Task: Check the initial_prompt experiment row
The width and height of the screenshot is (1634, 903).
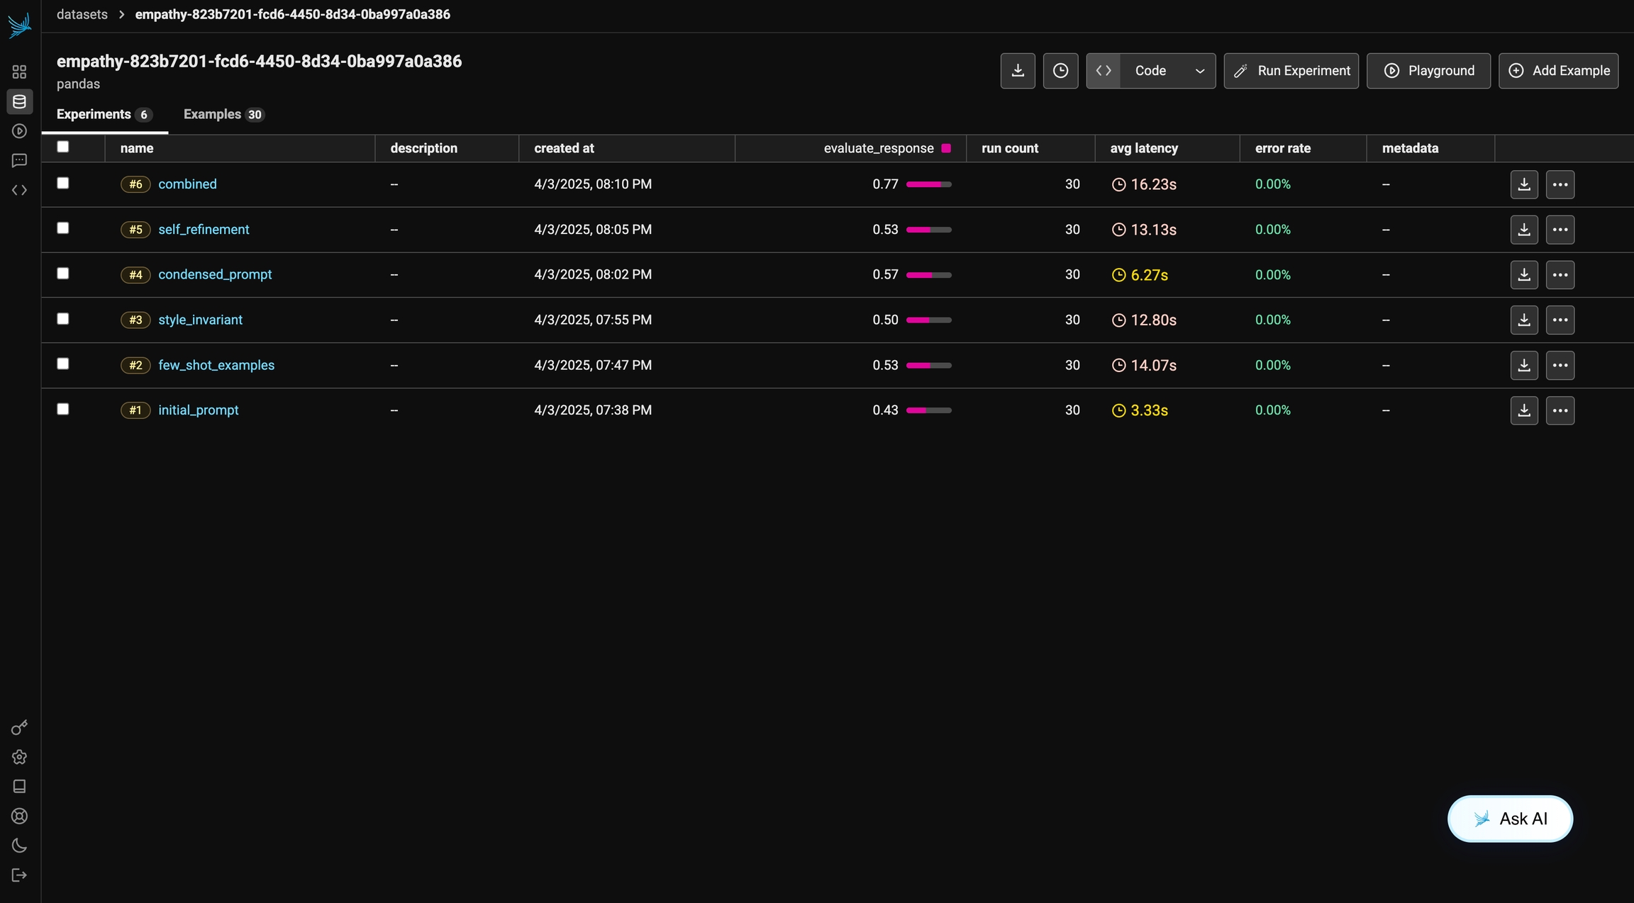Action: [x=63, y=409]
